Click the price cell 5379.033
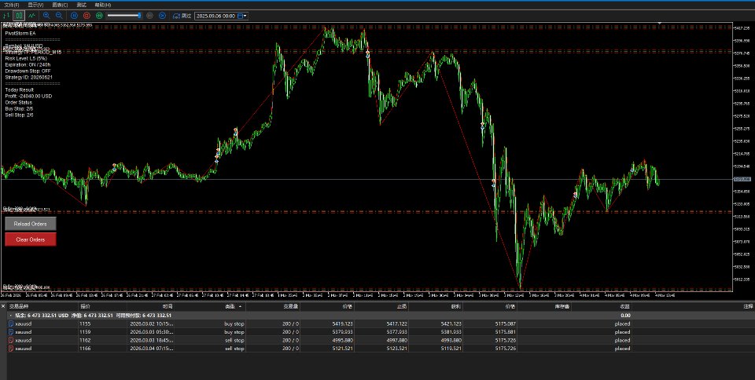This screenshot has height=380, width=755. click(342, 332)
